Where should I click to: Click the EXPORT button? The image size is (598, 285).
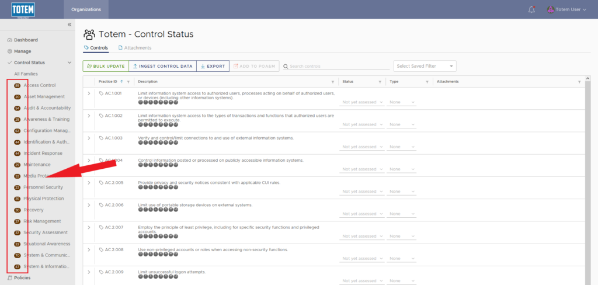(213, 66)
